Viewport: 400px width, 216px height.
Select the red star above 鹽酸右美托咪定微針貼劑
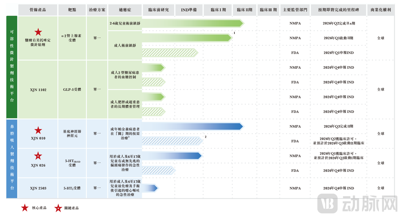tap(38, 32)
